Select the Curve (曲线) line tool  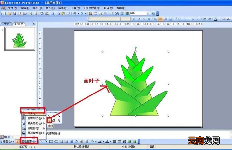49,120
